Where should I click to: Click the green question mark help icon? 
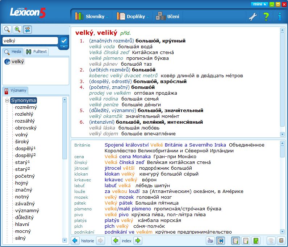click(266, 16)
